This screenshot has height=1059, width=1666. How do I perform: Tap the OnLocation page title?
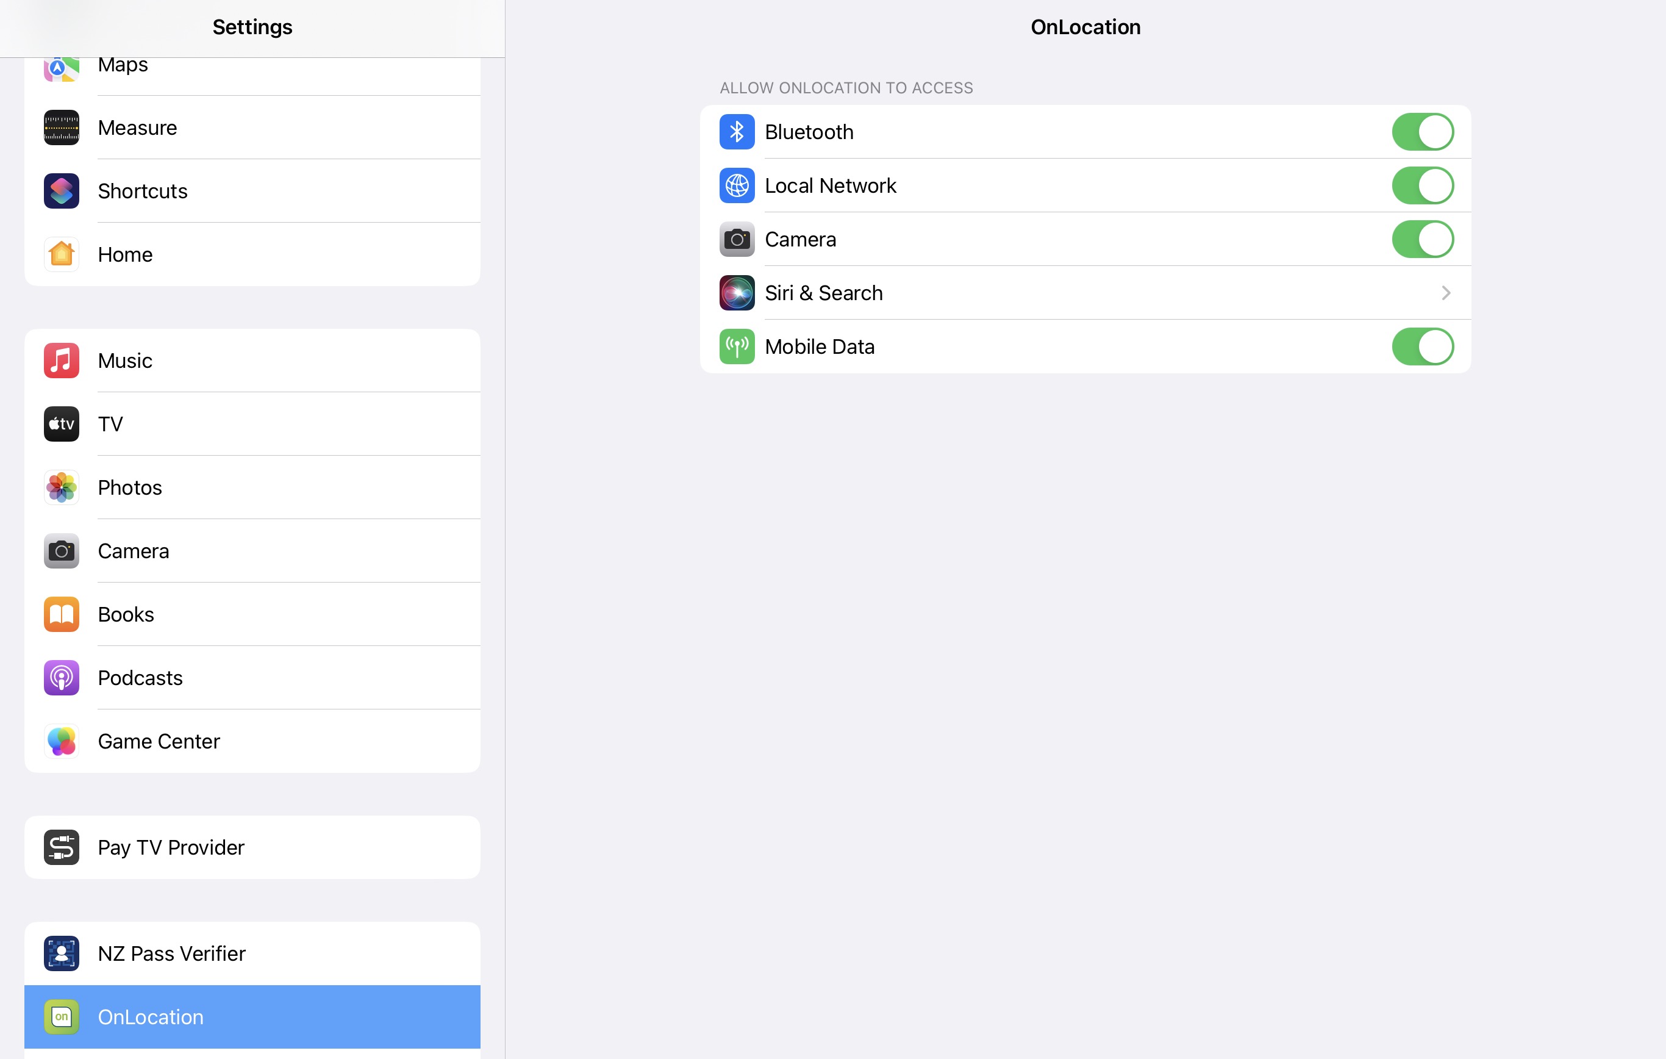(x=1085, y=27)
